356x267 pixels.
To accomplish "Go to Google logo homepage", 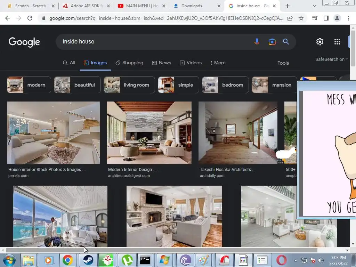I will (x=24, y=42).
